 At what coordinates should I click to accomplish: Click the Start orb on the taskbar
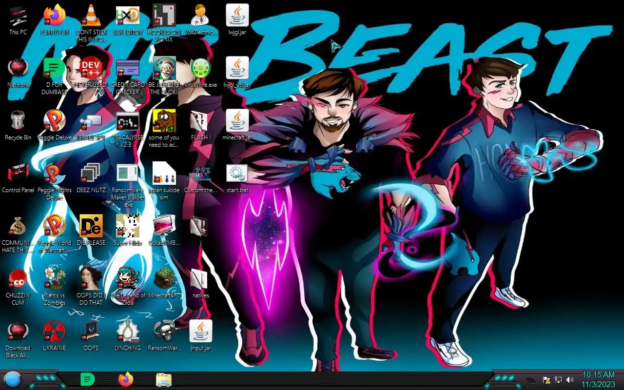pos(13,379)
